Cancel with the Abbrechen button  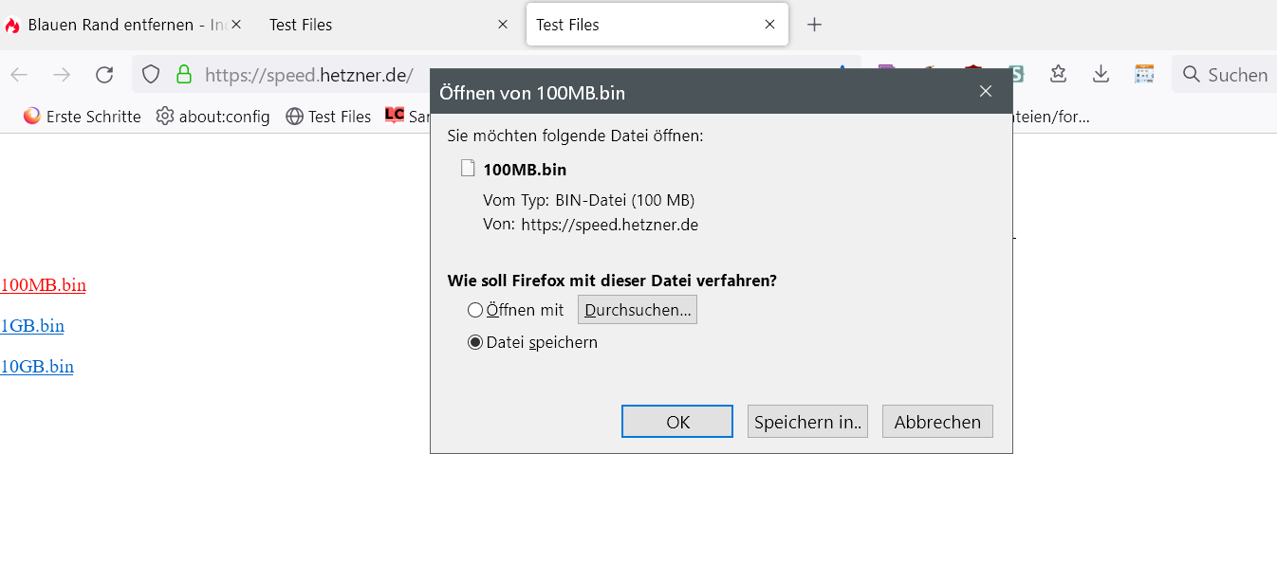tap(937, 422)
